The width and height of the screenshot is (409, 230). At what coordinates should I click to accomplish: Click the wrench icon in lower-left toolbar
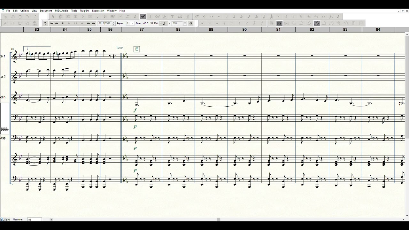[5, 23]
